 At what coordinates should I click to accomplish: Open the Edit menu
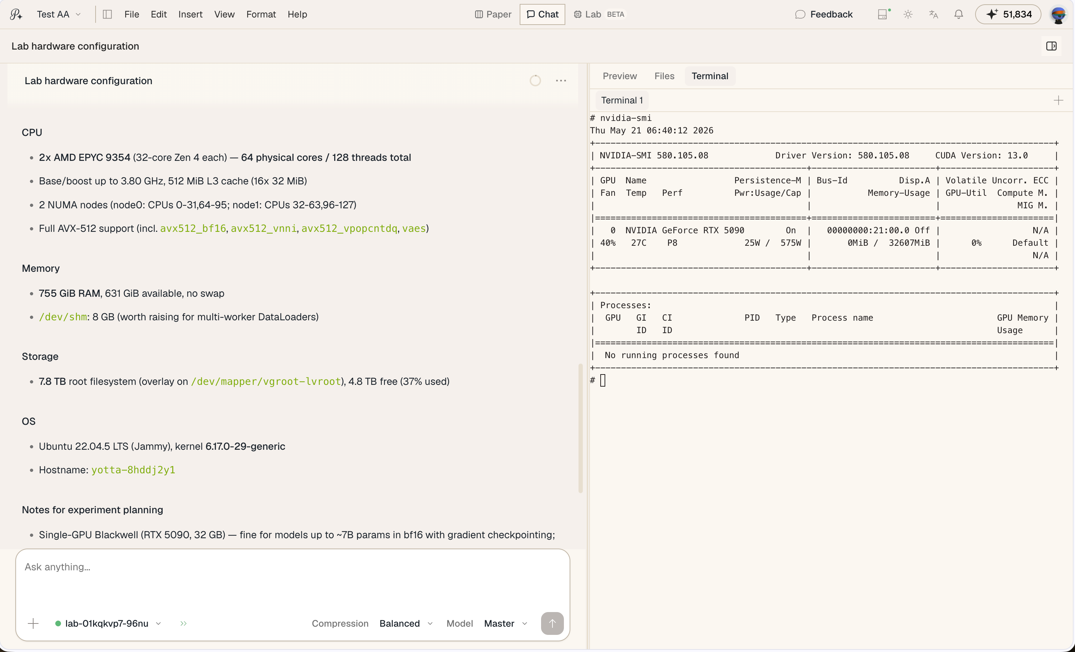point(159,14)
